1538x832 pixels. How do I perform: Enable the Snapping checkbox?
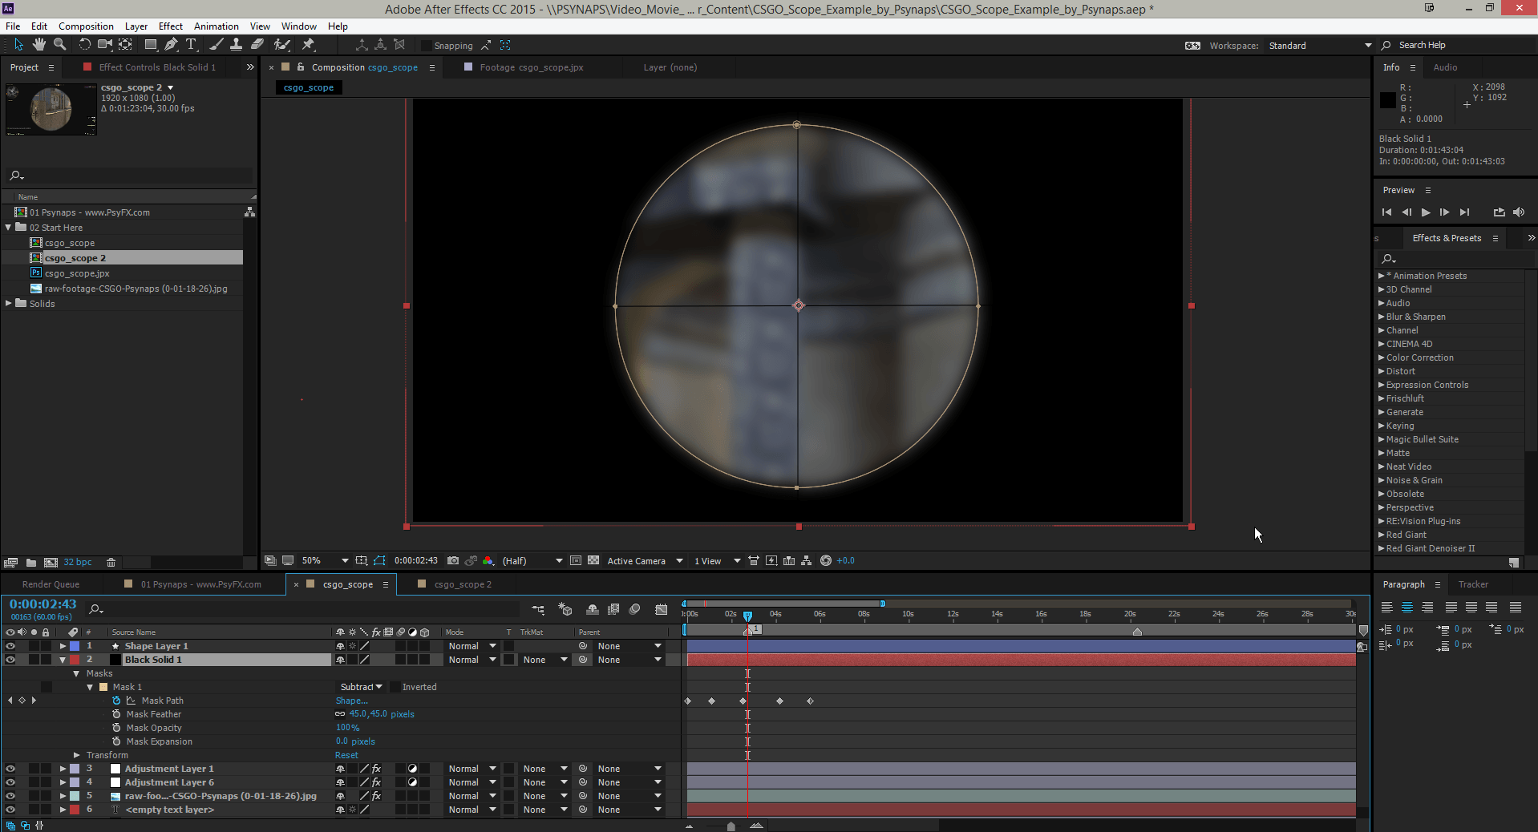[427, 46]
